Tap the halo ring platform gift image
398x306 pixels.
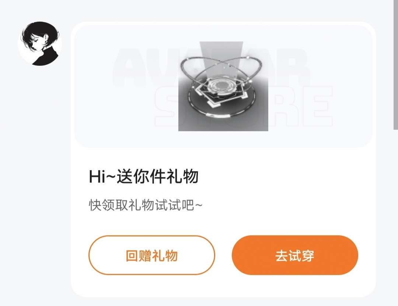point(223,86)
